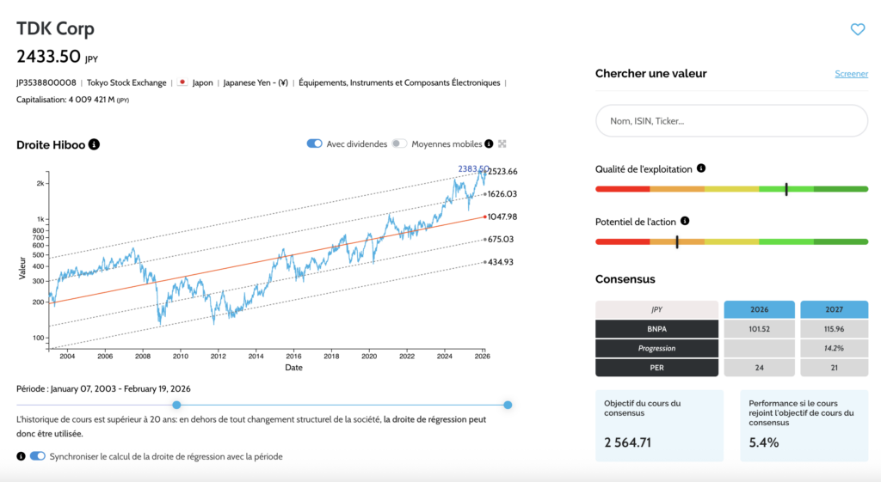Click the left handle of the period slider
Viewport: 881px width, 482px height.
(x=176, y=405)
